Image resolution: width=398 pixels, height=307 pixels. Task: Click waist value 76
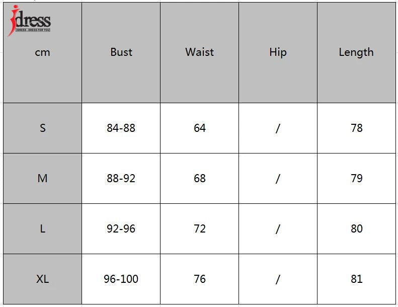click(200, 279)
